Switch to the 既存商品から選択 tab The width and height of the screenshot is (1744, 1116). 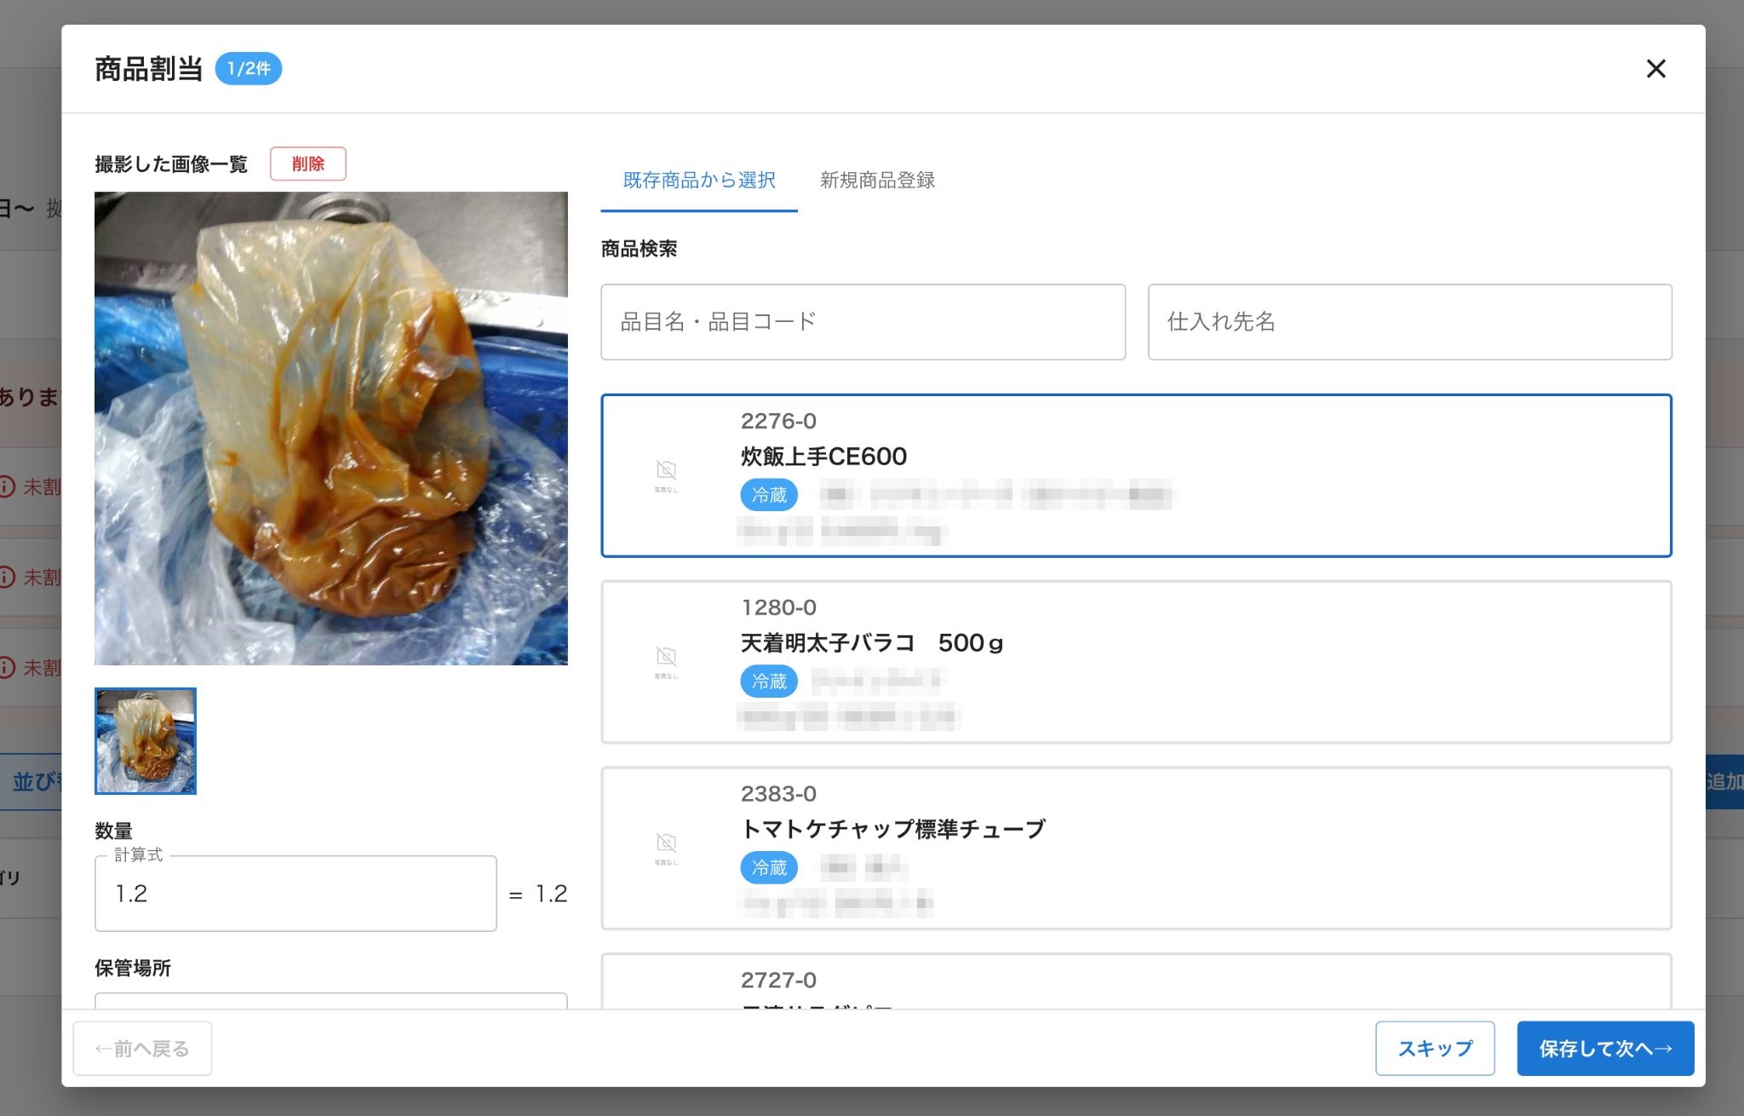tap(699, 181)
